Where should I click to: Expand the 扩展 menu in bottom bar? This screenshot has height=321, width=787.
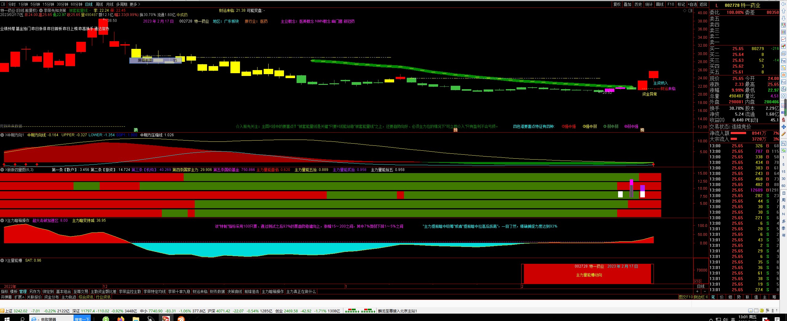tap(19, 297)
